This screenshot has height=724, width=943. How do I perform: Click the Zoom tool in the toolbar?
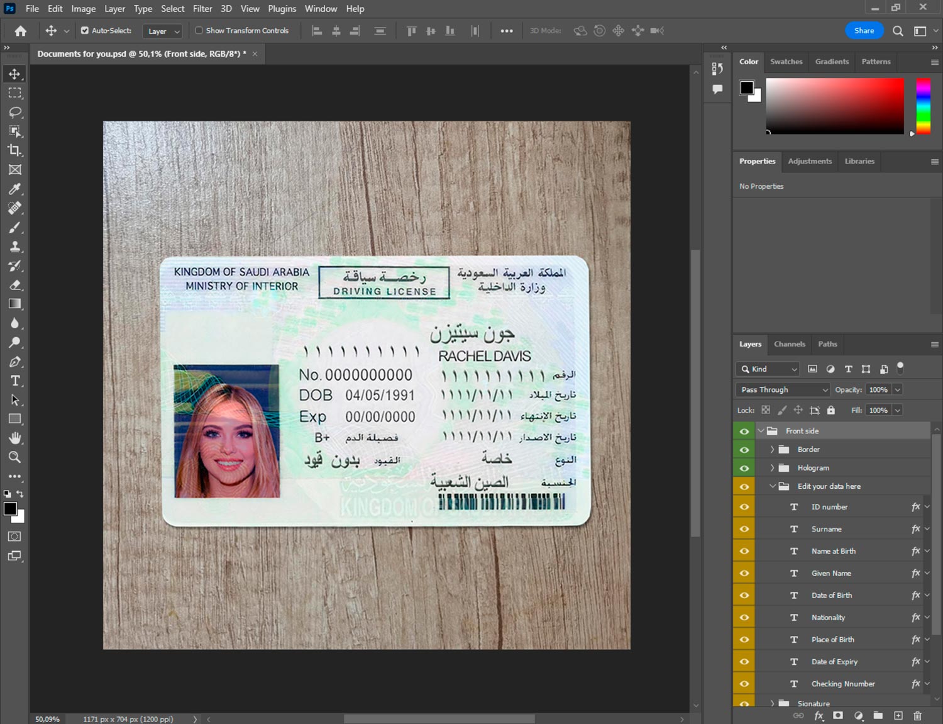click(x=15, y=457)
